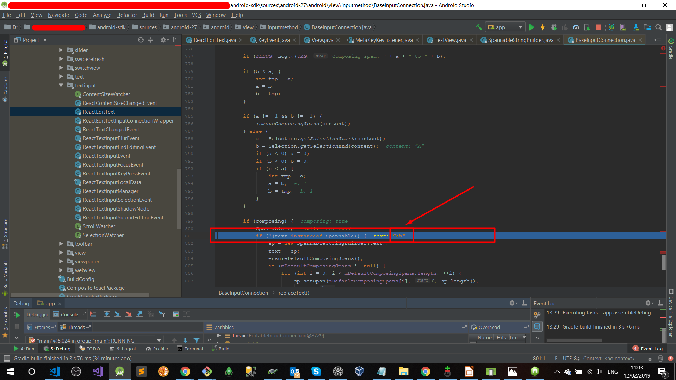Attach debugger to Android process icon
The height and width of the screenshot is (380, 676).
[587, 27]
